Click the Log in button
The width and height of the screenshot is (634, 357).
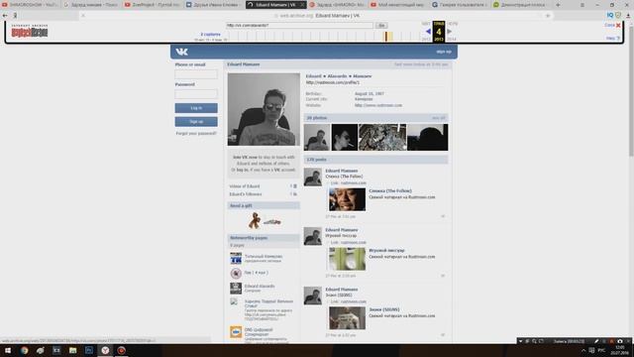(x=196, y=108)
